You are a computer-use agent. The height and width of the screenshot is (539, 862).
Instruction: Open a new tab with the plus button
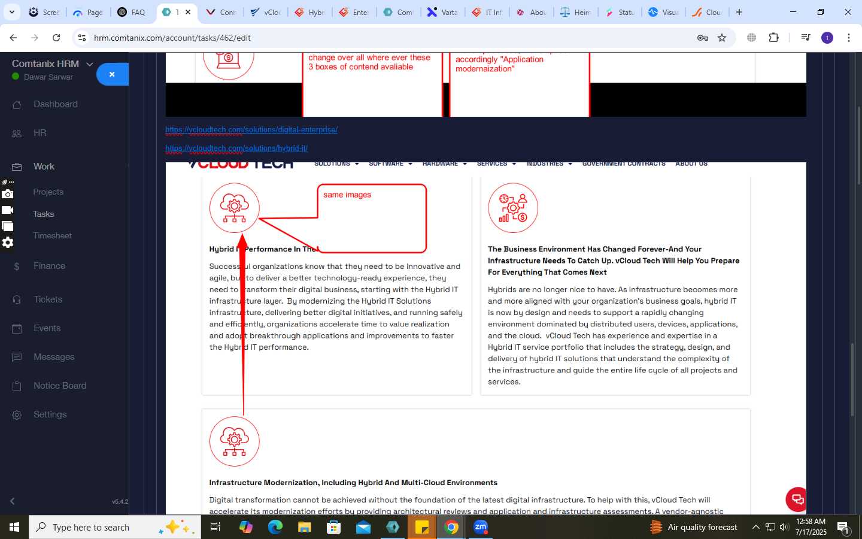pos(739,12)
